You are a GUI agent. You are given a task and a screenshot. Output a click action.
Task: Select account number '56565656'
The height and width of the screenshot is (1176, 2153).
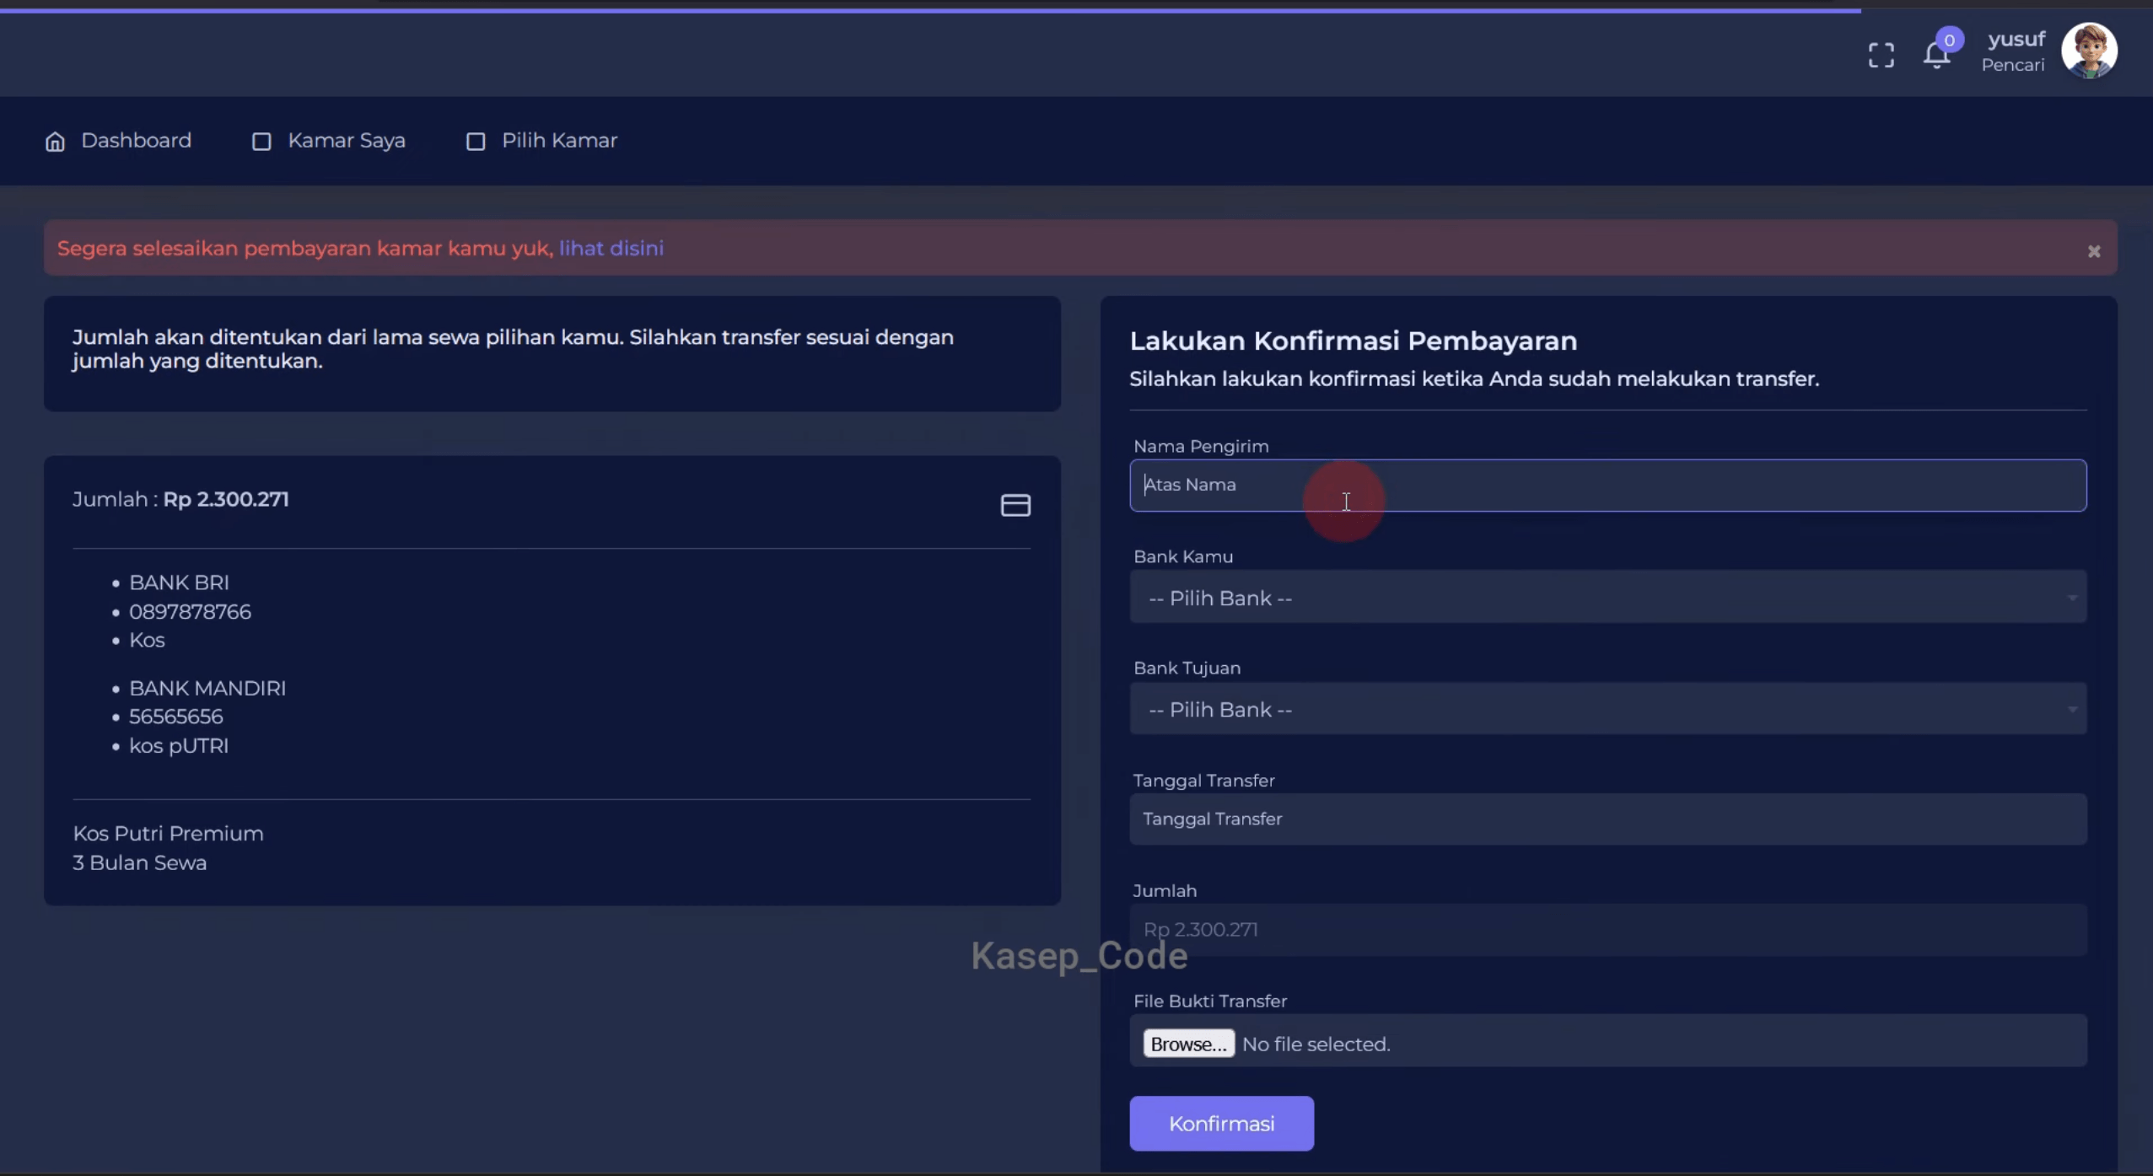(175, 717)
